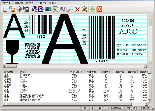
Task: Click the teal keyboard counter icon
Action: 48,9
